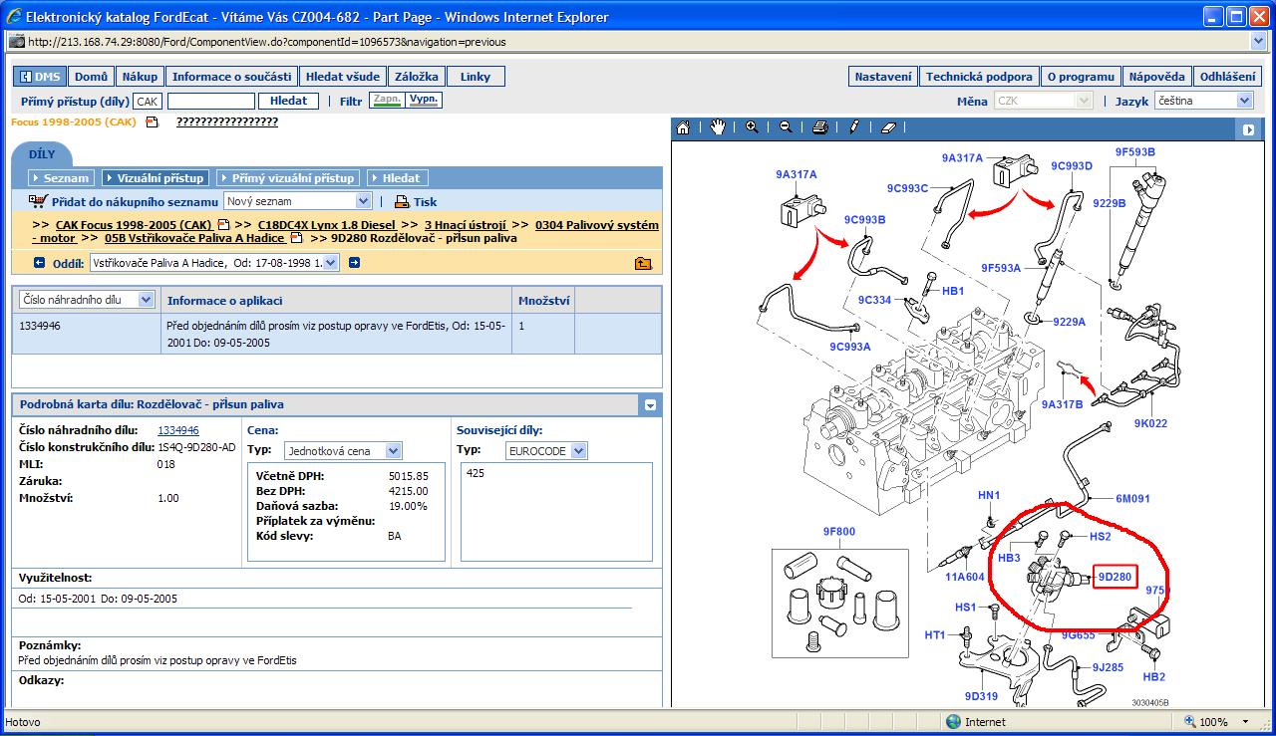Viewport: 1276px width, 736px height.
Task: Open the Nákup menu item
Action: tap(140, 77)
